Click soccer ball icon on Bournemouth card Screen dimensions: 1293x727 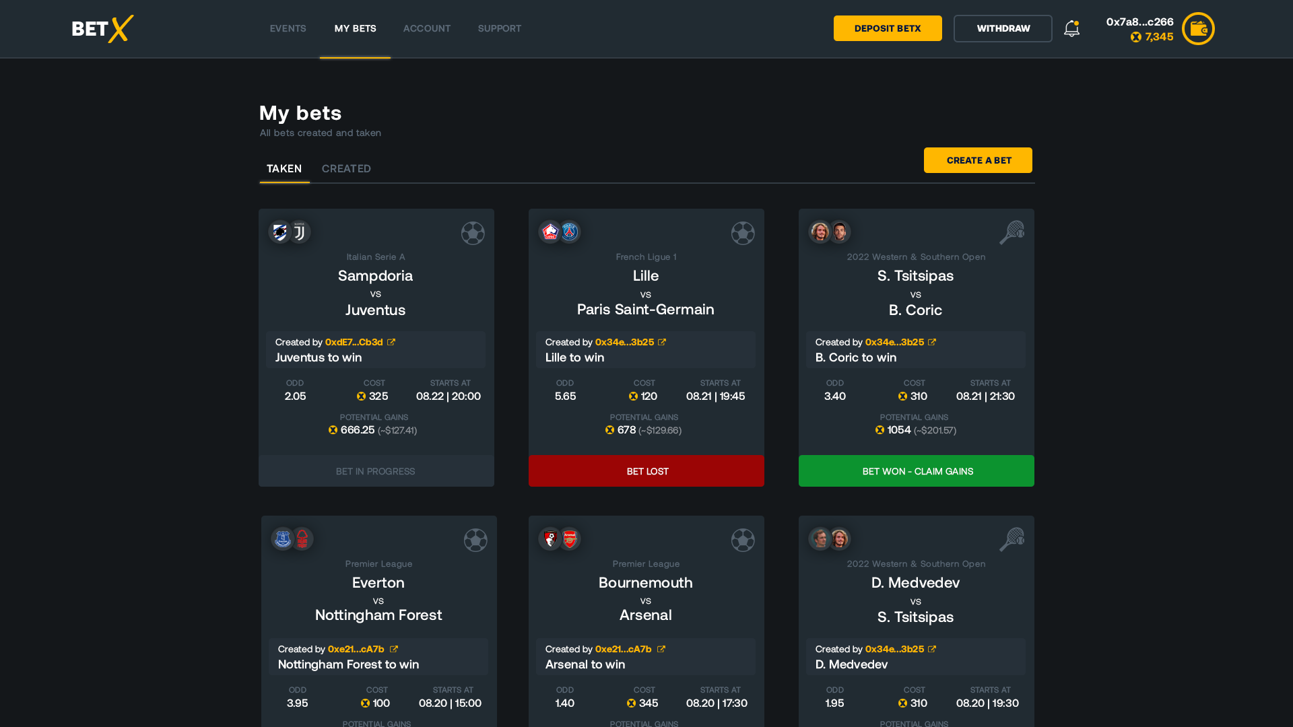[x=743, y=541]
